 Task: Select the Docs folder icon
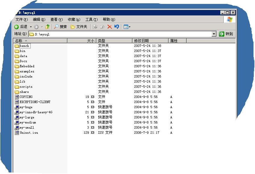(x=17, y=61)
